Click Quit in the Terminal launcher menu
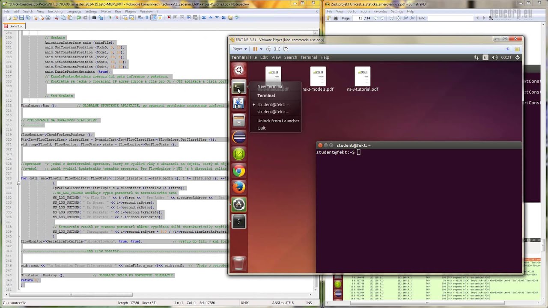The height and width of the screenshot is (308, 548). pos(262,128)
